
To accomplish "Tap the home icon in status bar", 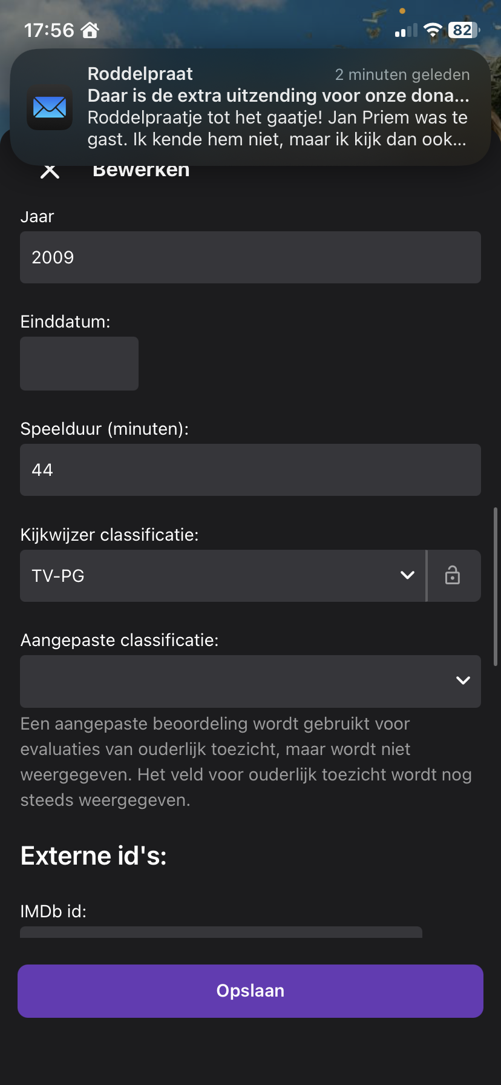I will point(90,30).
